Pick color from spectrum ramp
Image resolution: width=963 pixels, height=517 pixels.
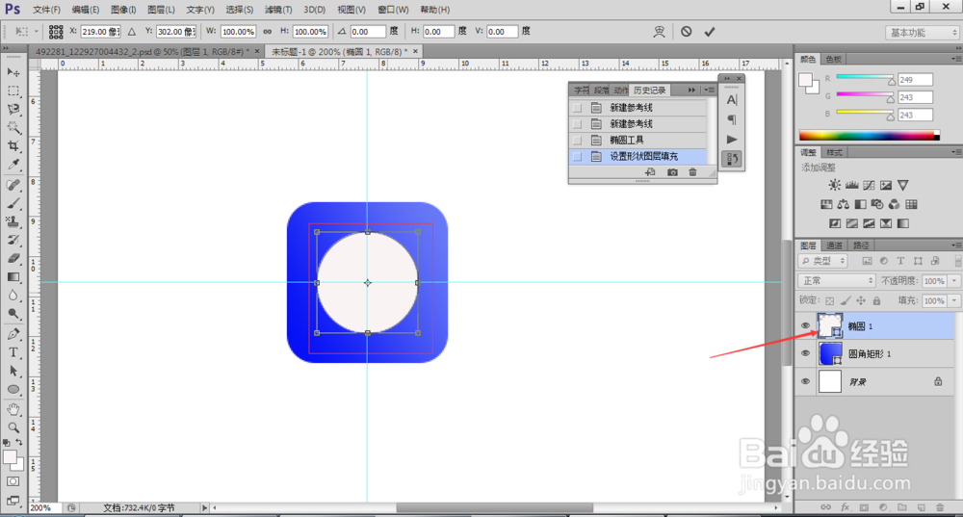[869, 136]
